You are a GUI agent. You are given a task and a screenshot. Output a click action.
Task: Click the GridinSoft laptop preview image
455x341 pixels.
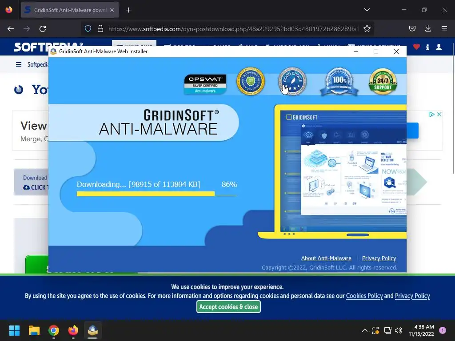pyautogui.click(x=332, y=172)
